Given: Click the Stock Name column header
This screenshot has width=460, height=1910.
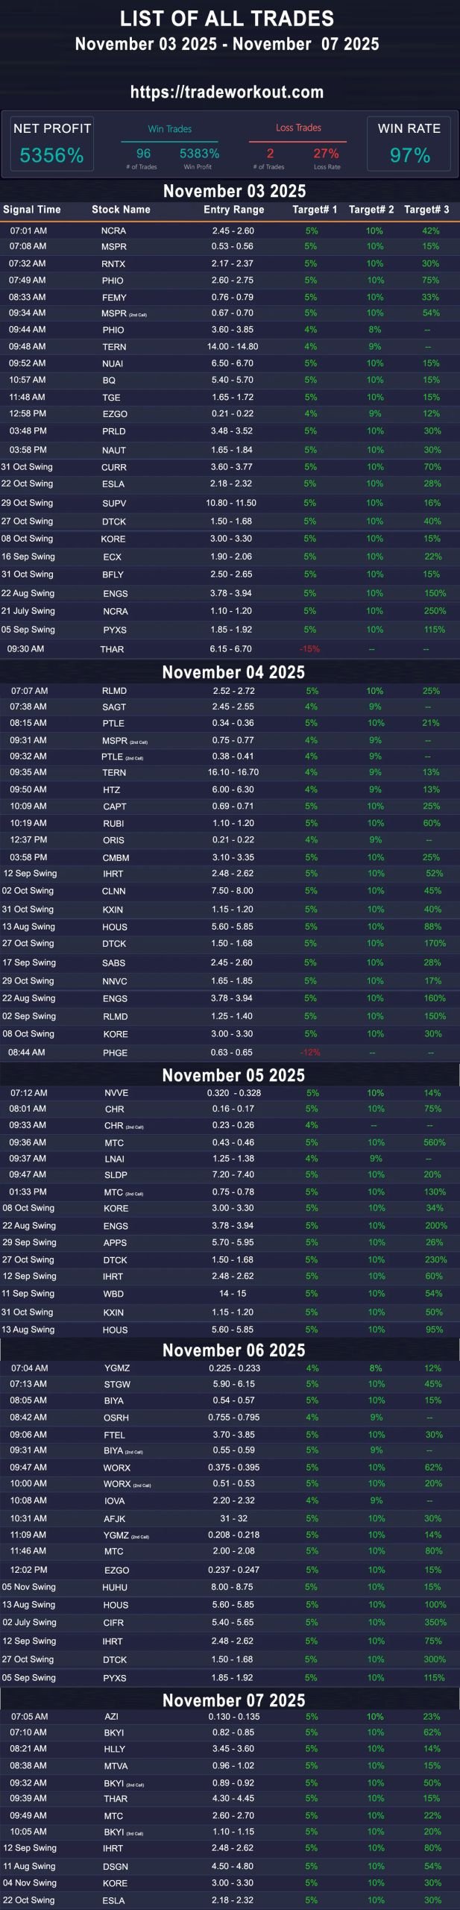Looking at the screenshot, I should click(x=121, y=210).
